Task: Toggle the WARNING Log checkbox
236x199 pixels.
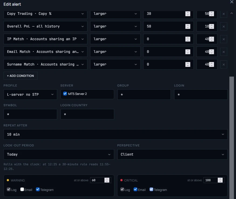Action: pyautogui.click(x=9, y=189)
